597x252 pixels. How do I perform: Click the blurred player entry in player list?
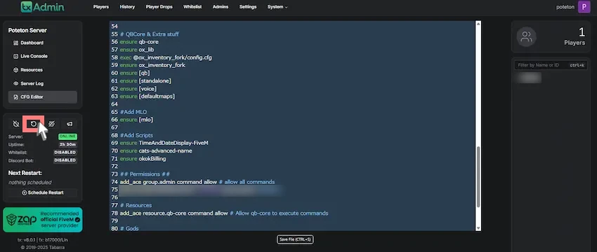(530, 78)
